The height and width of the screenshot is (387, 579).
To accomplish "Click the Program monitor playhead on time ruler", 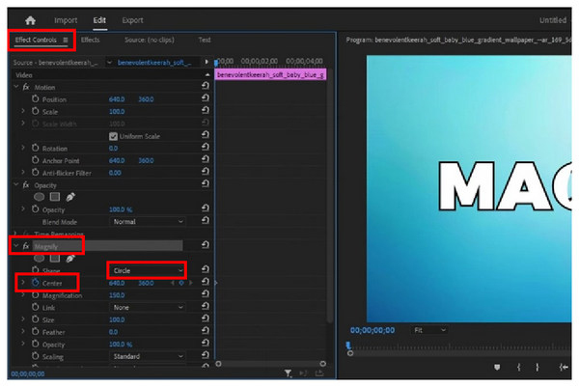I will click(348, 345).
